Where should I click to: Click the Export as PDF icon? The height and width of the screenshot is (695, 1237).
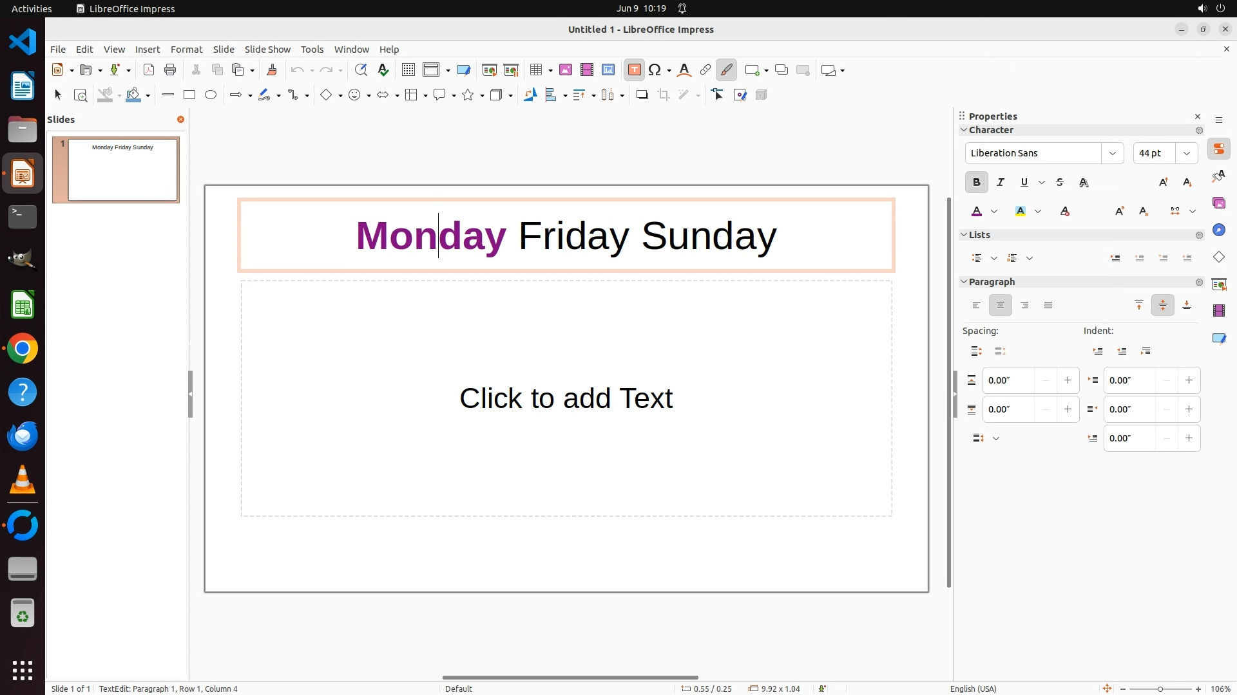pos(149,70)
